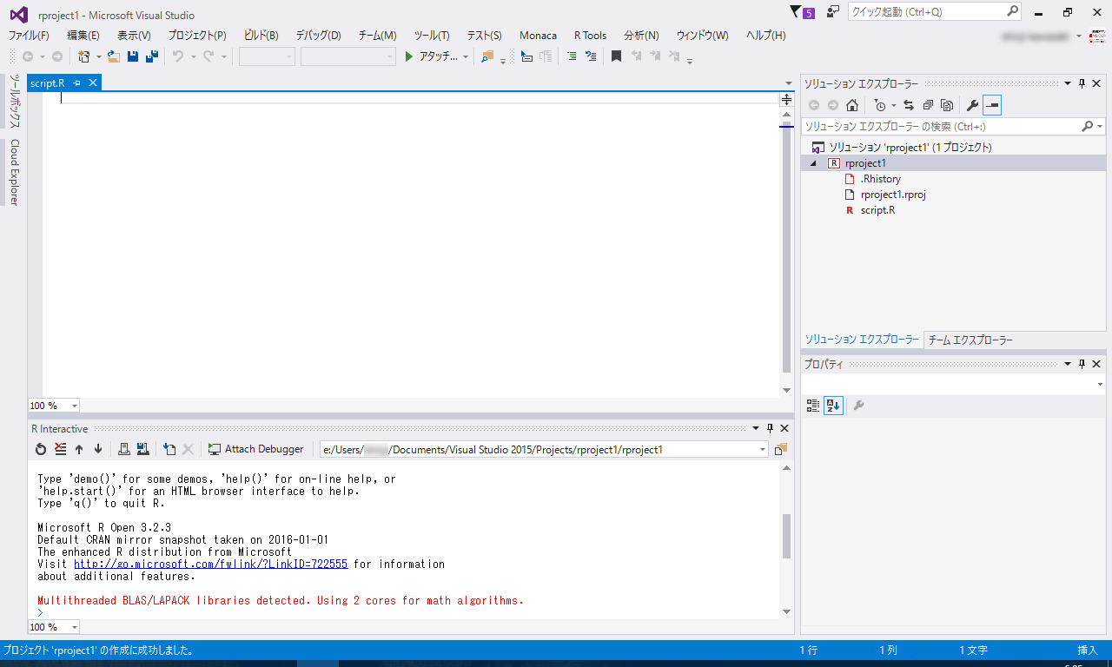Attach Debugger in R Interactive
The height and width of the screenshot is (667, 1112).
click(255, 449)
